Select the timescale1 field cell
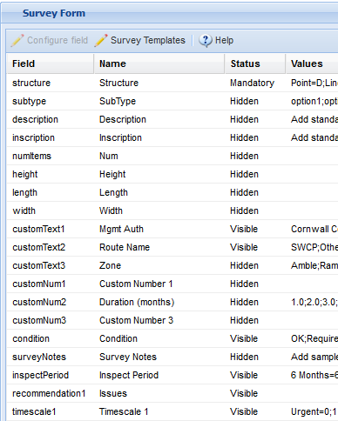Image resolution: width=338 pixels, height=421 pixels. [51, 411]
